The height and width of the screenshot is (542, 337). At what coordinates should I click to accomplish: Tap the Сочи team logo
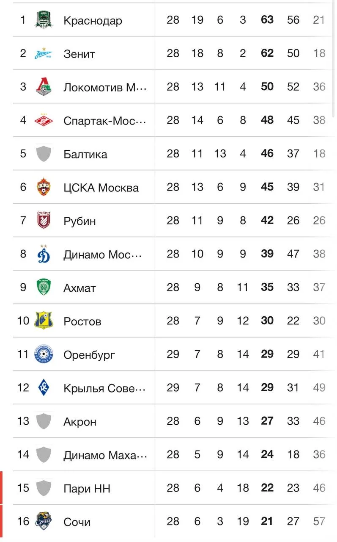point(44,521)
